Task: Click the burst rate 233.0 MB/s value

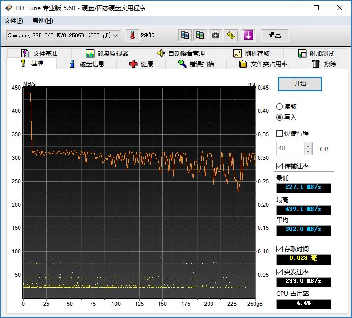Action: pos(304,282)
